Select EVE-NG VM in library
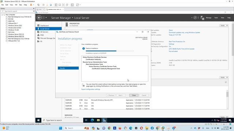Viewport: 234px width, 131px height. pos(11,19)
